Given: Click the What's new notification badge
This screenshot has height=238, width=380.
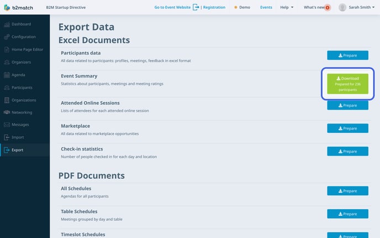Looking at the screenshot, I should [328, 8].
